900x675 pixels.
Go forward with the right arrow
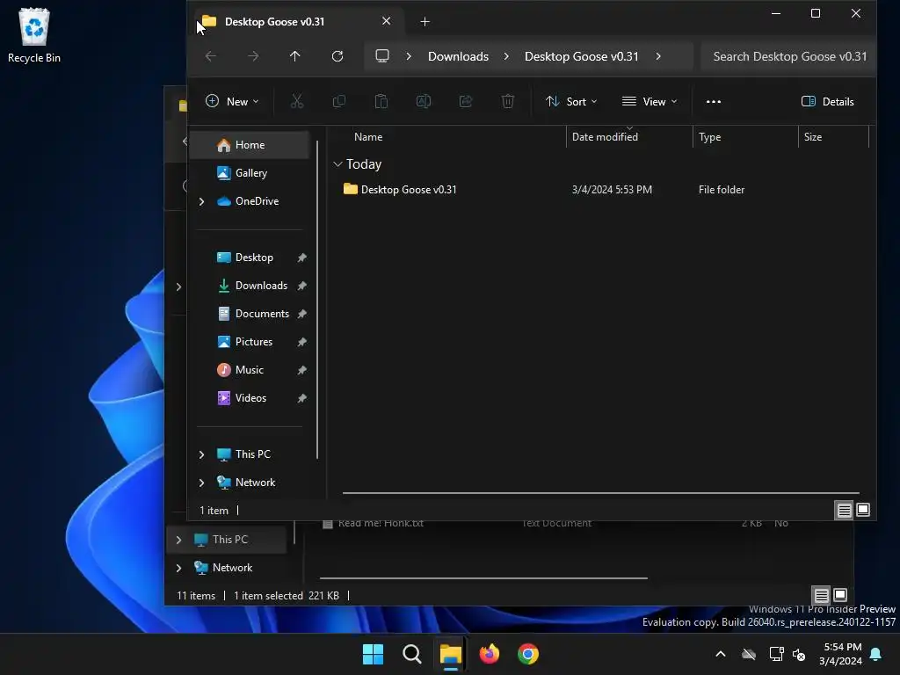[253, 56]
